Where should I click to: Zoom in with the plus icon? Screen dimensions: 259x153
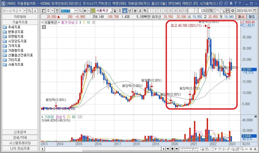(x=251, y=149)
